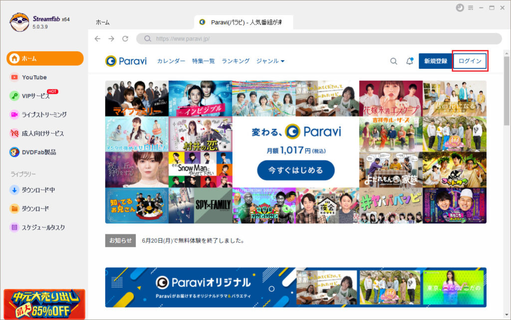
Task: Open the history clock icon in title bar
Action: tap(460, 8)
